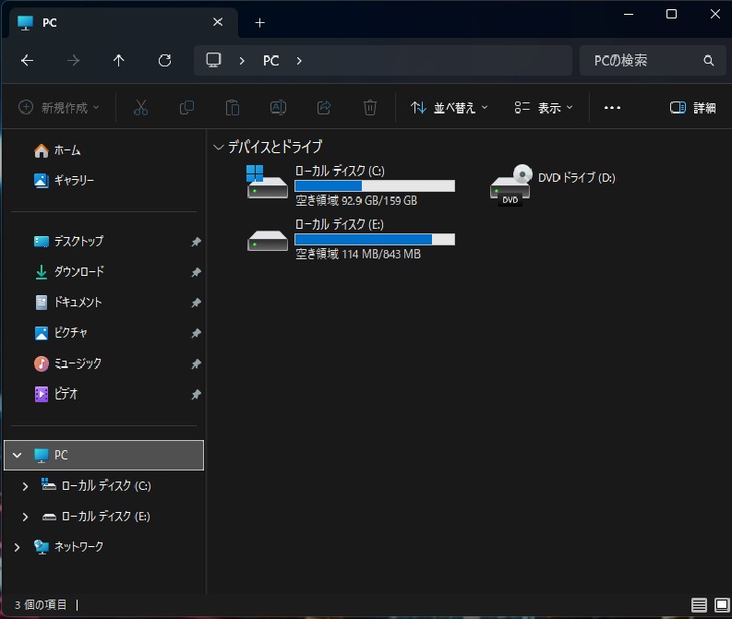Screen dimensions: 732x619
Task: Click chevron before PC in address bar
Action: click(x=241, y=61)
